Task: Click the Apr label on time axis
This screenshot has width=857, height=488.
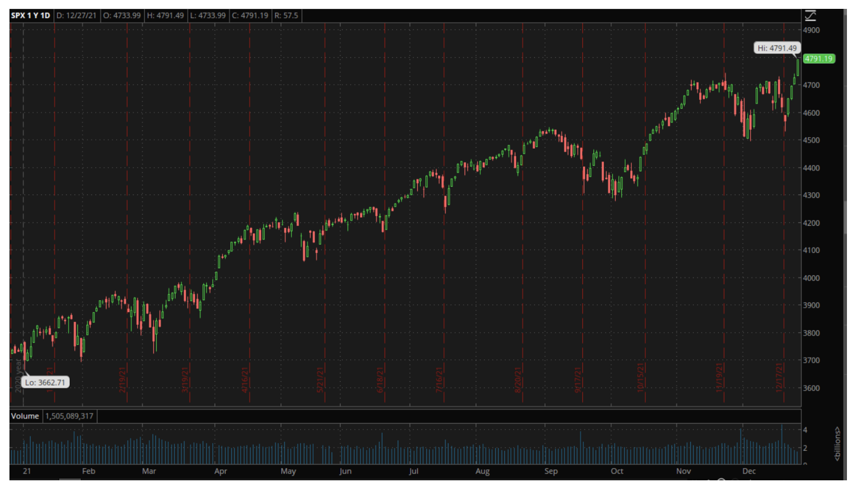Action: click(x=220, y=471)
